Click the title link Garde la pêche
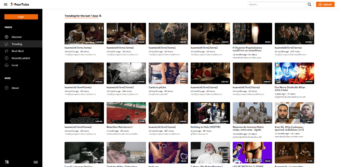339x167 pixels. 157,87
